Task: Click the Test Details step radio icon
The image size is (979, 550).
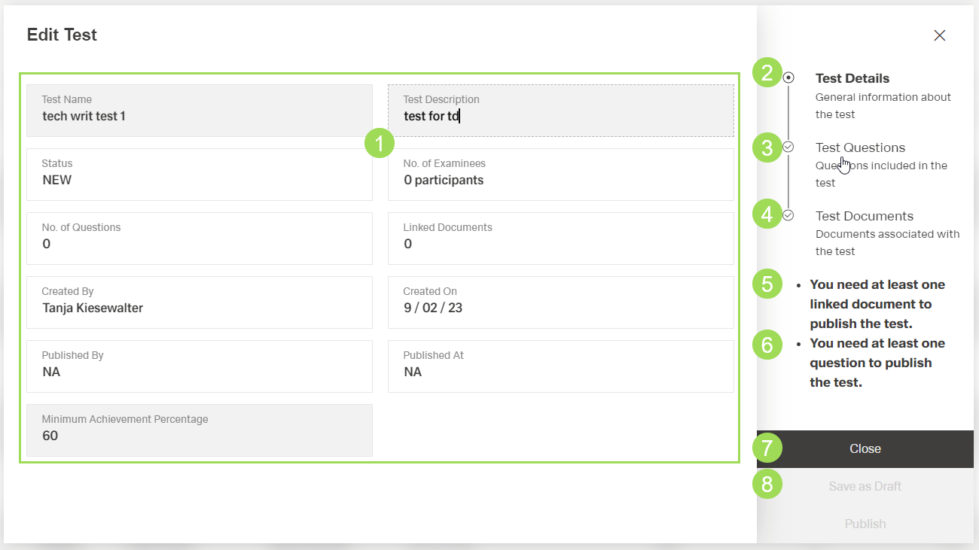Action: [x=788, y=77]
